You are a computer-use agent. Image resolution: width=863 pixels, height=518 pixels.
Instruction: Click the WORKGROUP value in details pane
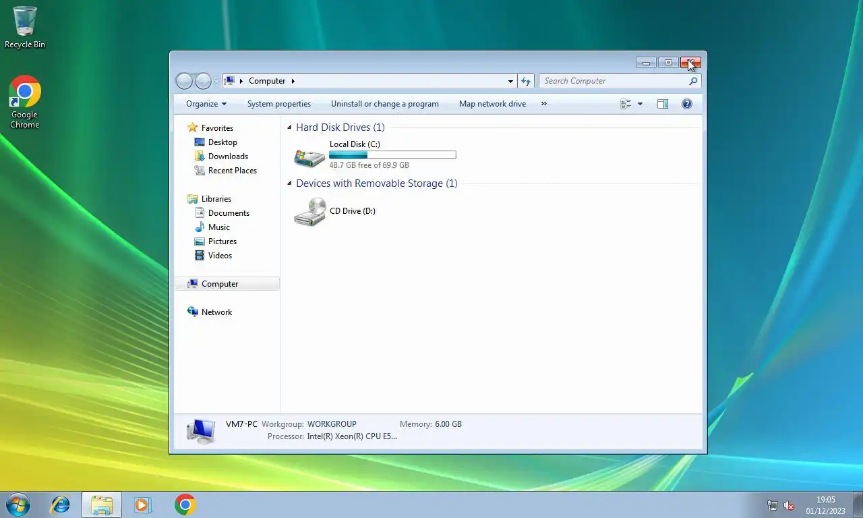332,424
